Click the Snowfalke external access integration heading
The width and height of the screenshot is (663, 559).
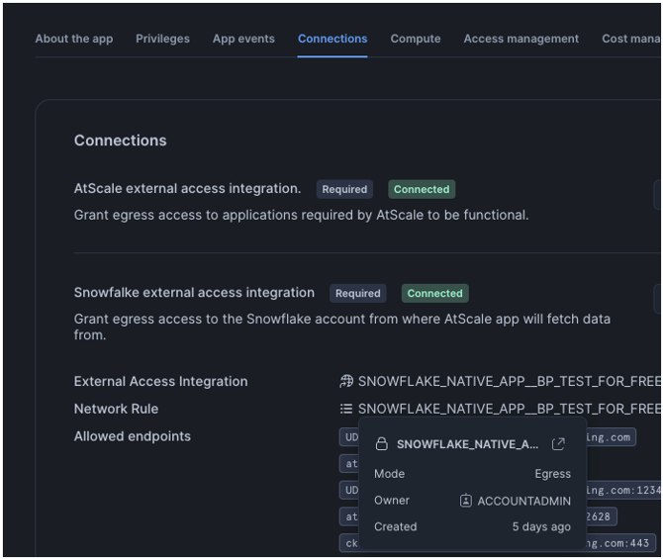tap(194, 293)
